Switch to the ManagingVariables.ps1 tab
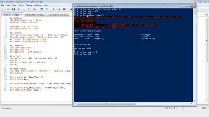The height and width of the screenshot is (117, 209). (x=35, y=15)
